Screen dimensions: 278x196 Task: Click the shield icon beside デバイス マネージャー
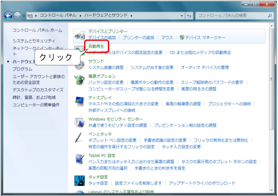(x=182, y=38)
